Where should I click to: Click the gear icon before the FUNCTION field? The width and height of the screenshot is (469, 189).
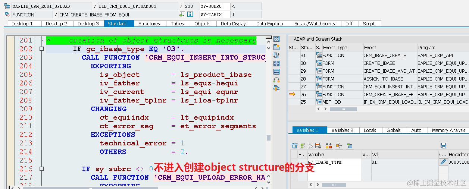(x=7, y=15)
